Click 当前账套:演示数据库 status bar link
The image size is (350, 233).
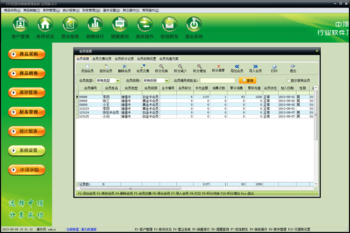coord(81,229)
